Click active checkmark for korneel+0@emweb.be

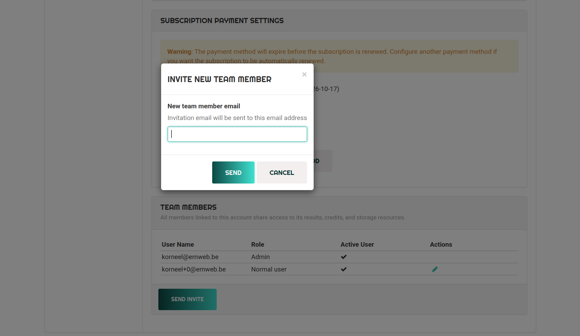[344, 269]
